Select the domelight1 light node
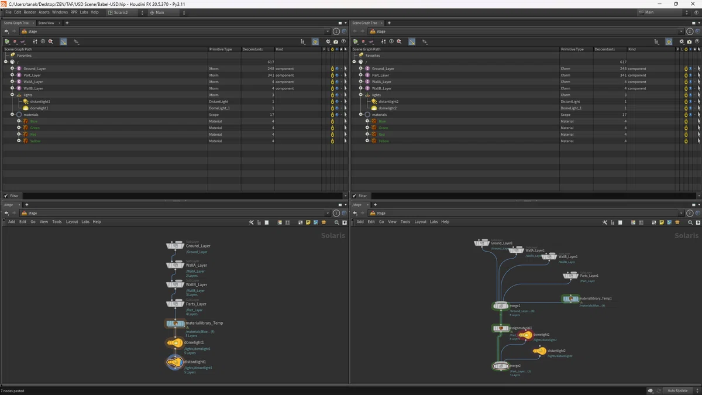The height and width of the screenshot is (395, 702). click(175, 343)
